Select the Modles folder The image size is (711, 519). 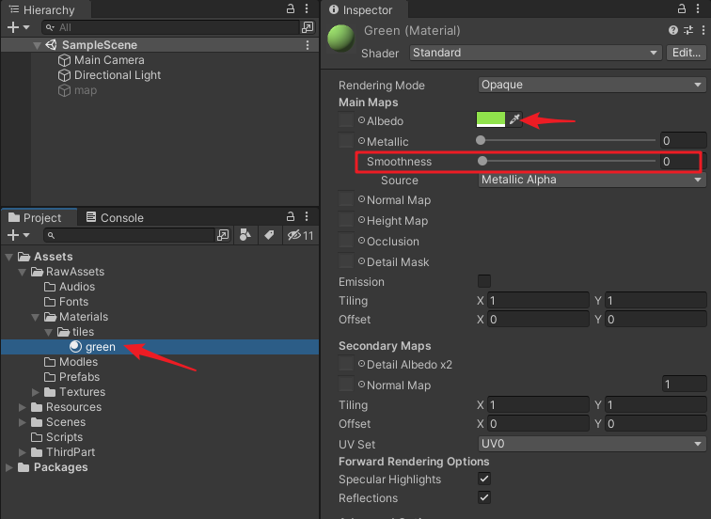click(x=71, y=362)
